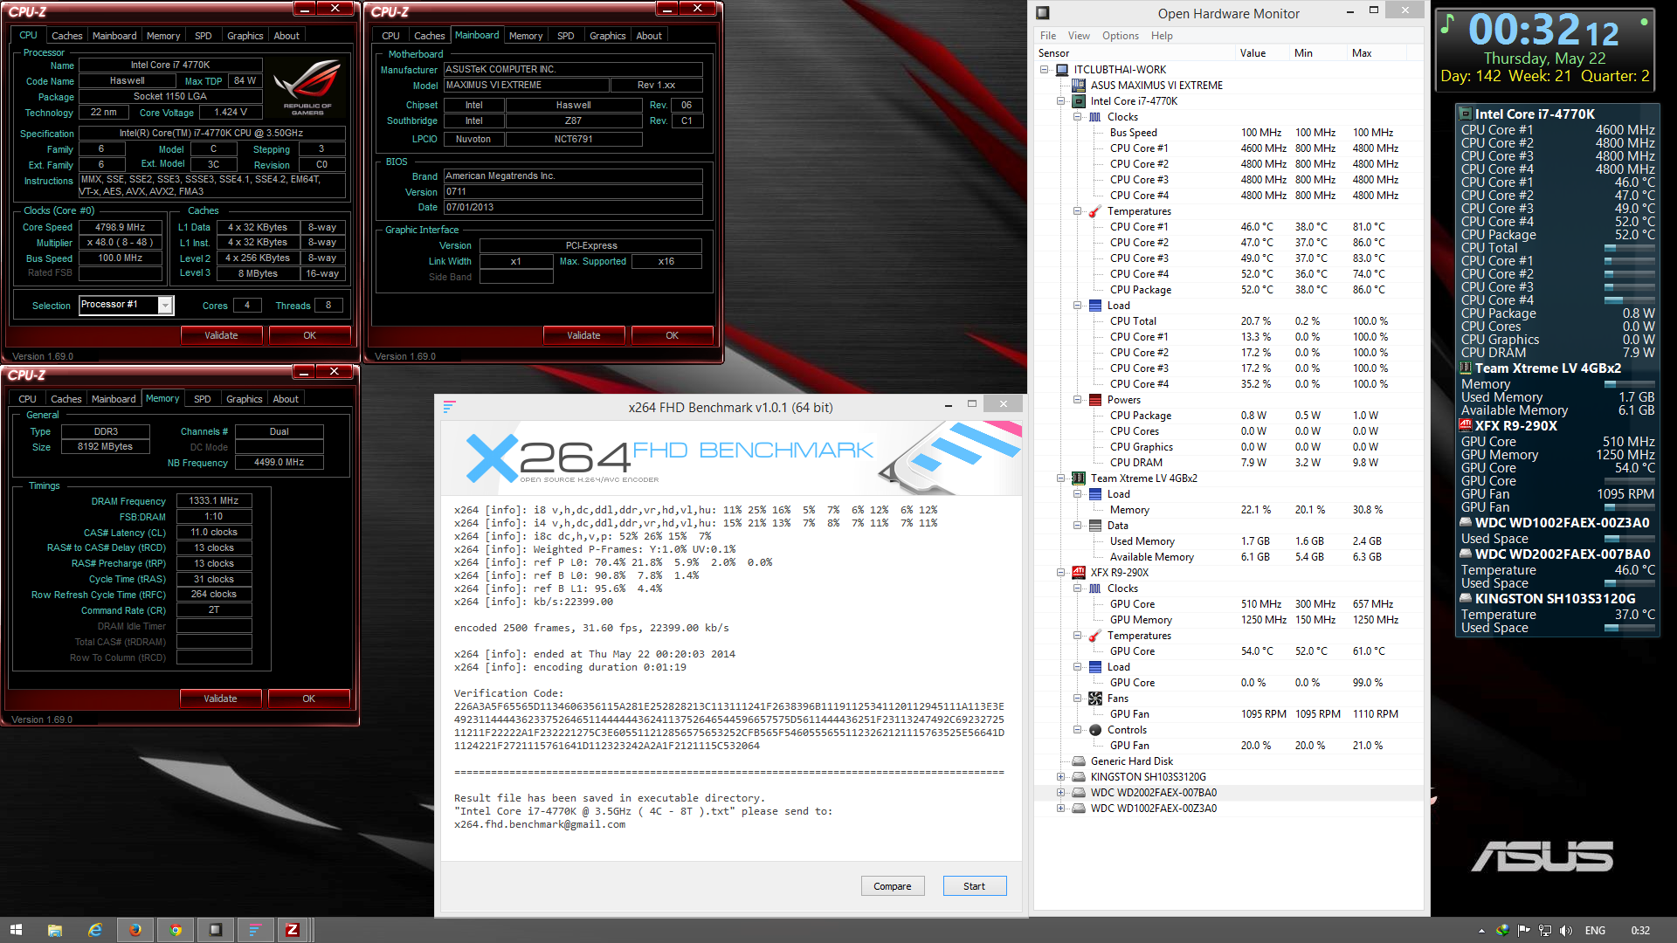Click the Fans icon in GPU section
This screenshot has width=1677, height=943.
[1095, 699]
